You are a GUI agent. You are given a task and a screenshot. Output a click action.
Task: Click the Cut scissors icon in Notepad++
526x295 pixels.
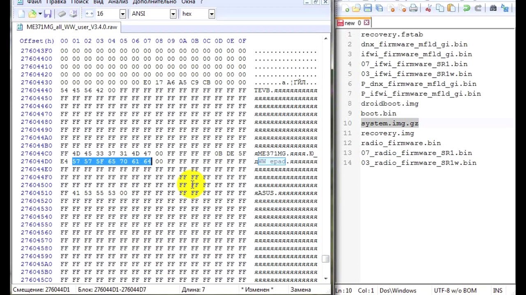(x=429, y=8)
